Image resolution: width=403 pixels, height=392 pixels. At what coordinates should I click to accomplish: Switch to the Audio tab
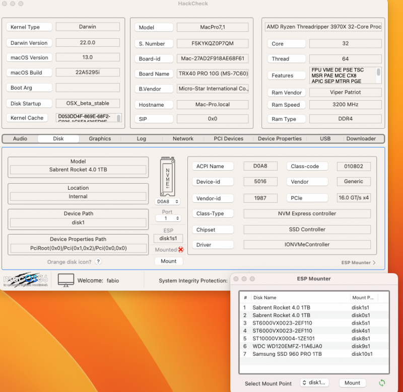pyautogui.click(x=20, y=139)
